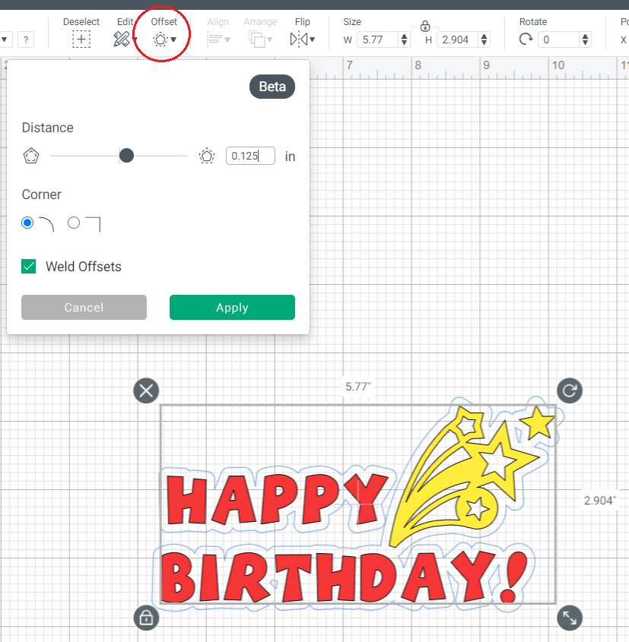Uncheck the Weld Offsets checkbox
This screenshot has width=629, height=642.
(28, 267)
